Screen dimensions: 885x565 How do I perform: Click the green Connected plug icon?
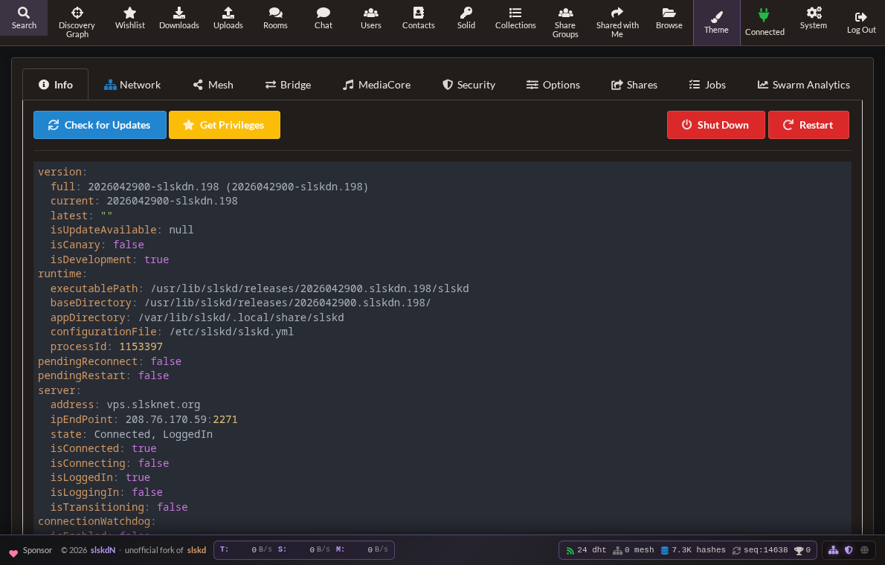coord(764,15)
